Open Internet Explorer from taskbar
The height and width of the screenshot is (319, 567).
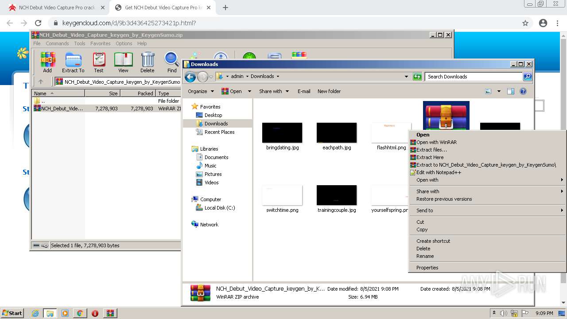click(35, 313)
